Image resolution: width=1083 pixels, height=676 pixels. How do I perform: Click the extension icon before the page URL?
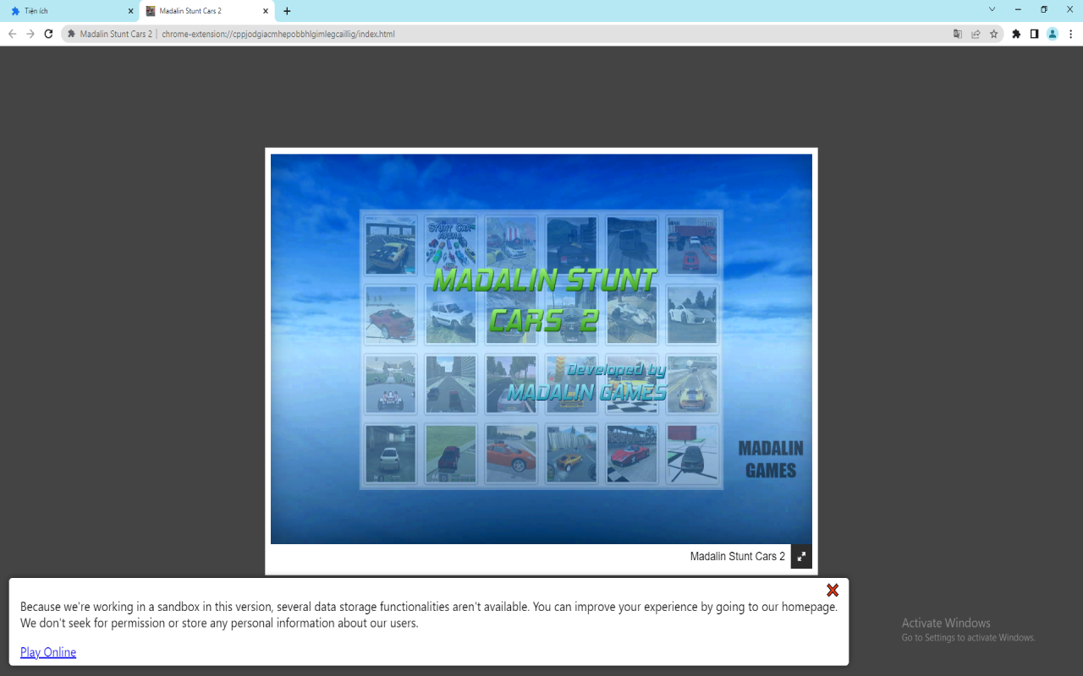[70, 34]
